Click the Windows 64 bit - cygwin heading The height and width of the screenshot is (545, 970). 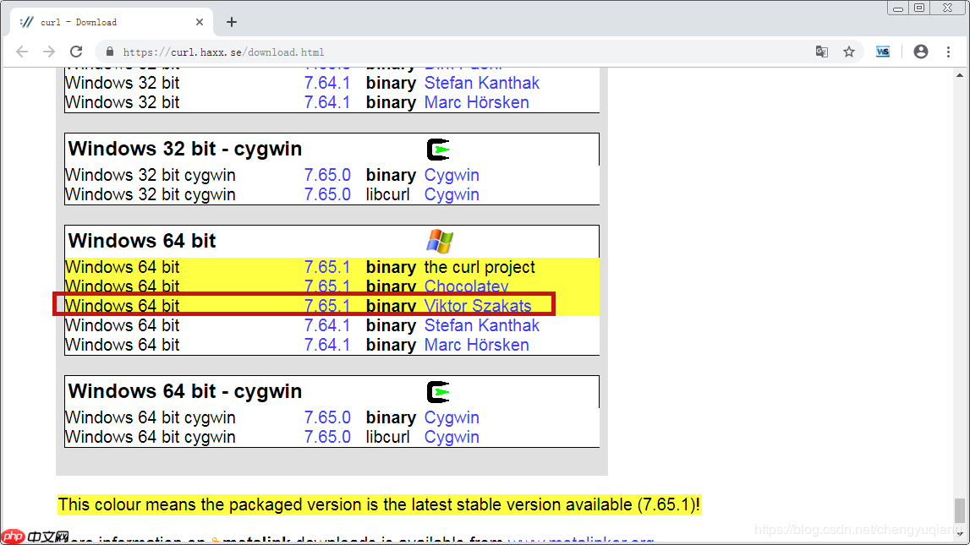pos(185,391)
